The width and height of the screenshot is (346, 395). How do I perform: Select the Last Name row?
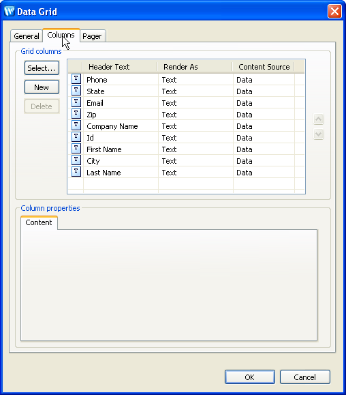pyautogui.click(x=186, y=173)
